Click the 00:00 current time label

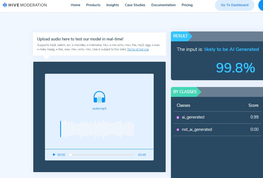click(x=61, y=155)
